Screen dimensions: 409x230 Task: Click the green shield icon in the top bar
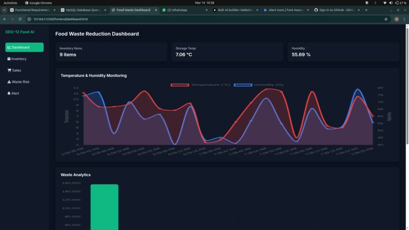click(x=367, y=3)
